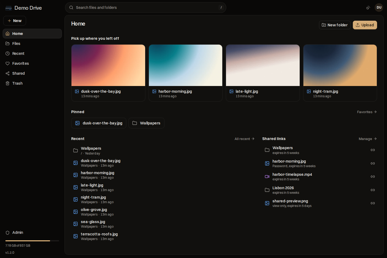Open the New dropdown in sidebar

pyautogui.click(x=15, y=21)
